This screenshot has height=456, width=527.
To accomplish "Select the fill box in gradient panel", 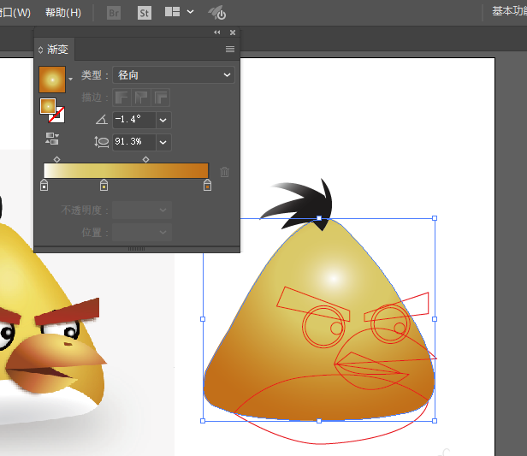I will pyautogui.click(x=48, y=106).
